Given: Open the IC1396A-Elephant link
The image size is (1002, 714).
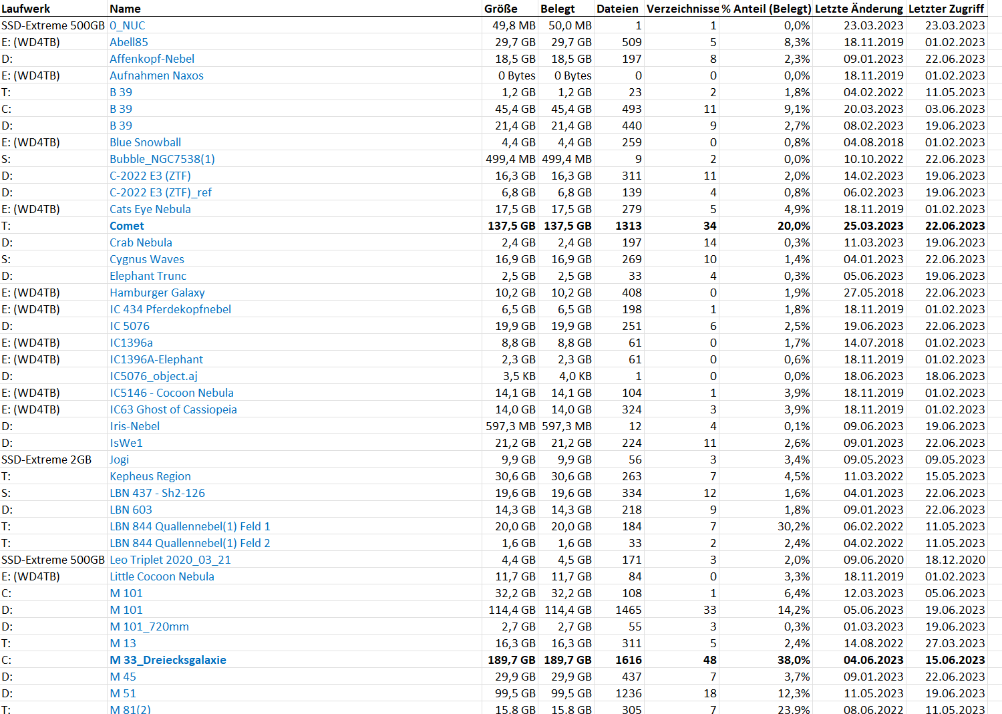Looking at the screenshot, I should (156, 359).
